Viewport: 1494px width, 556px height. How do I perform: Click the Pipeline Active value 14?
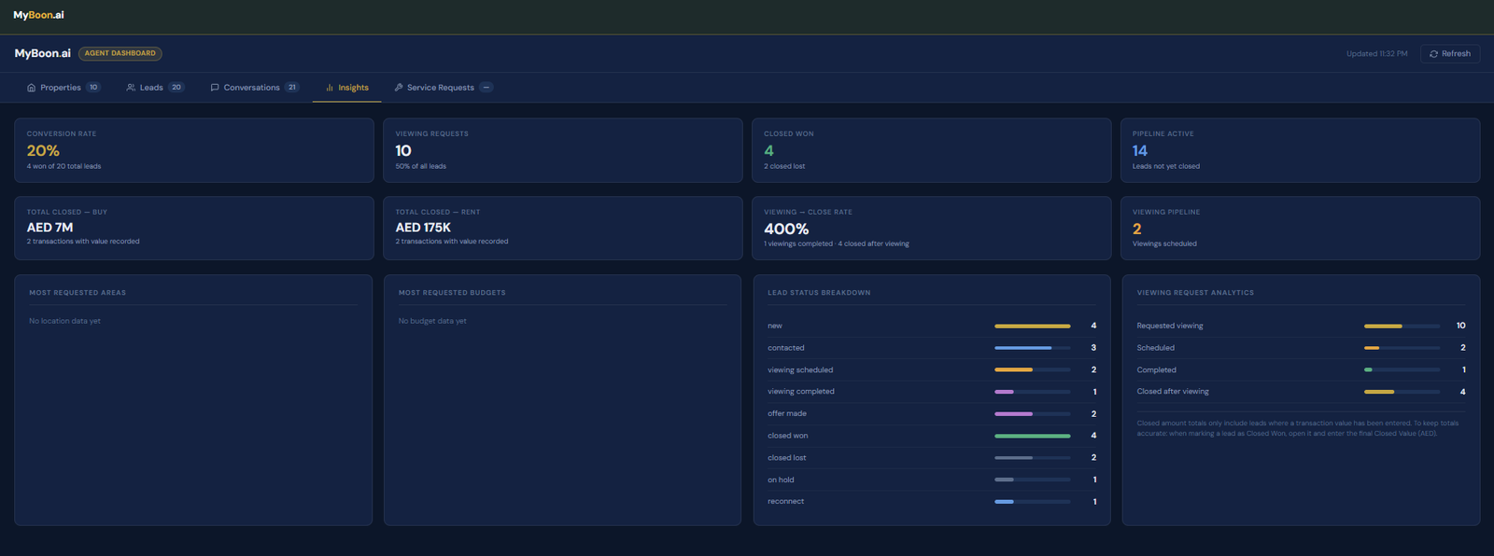click(x=1140, y=150)
